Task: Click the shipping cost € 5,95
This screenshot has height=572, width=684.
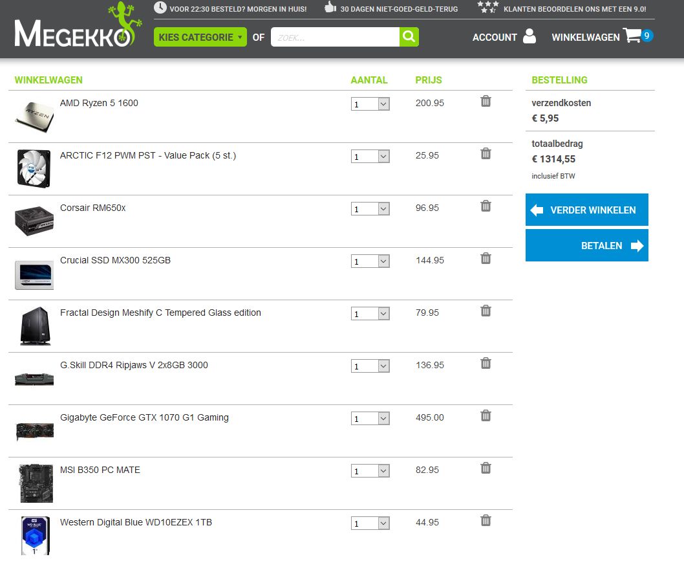Action: pos(545,118)
